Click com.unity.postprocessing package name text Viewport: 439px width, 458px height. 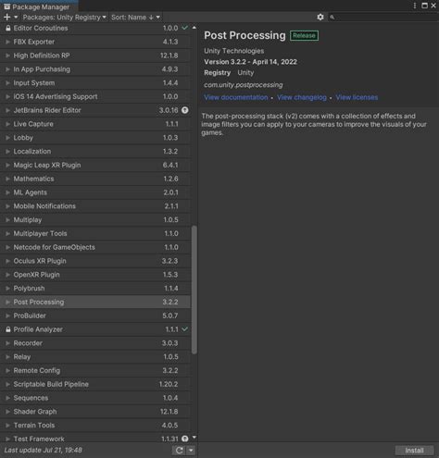(x=244, y=85)
